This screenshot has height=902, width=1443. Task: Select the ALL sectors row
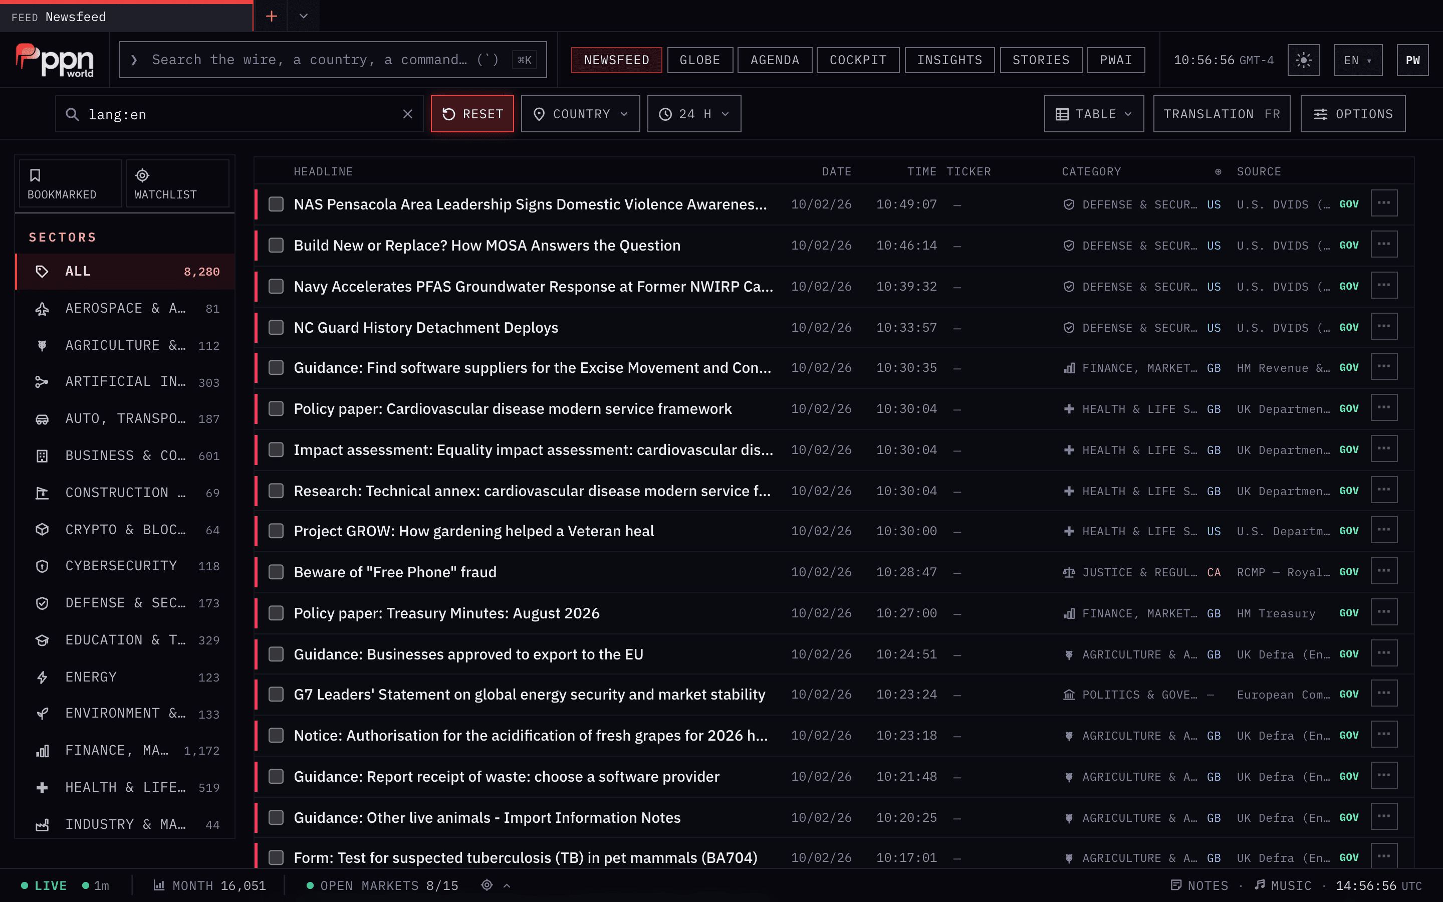pos(125,272)
